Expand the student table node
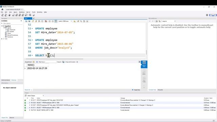 [x=6, y=32]
